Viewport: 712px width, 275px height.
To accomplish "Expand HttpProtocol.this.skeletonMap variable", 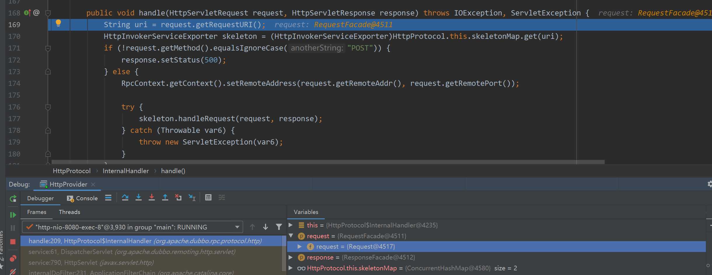I will pyautogui.click(x=291, y=268).
